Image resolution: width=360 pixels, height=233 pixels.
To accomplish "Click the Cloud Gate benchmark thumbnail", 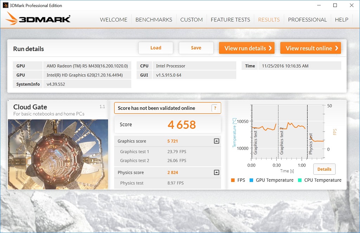I will tap(58, 154).
